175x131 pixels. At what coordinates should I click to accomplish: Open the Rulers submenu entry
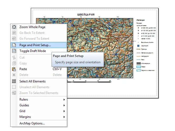pos(39,99)
